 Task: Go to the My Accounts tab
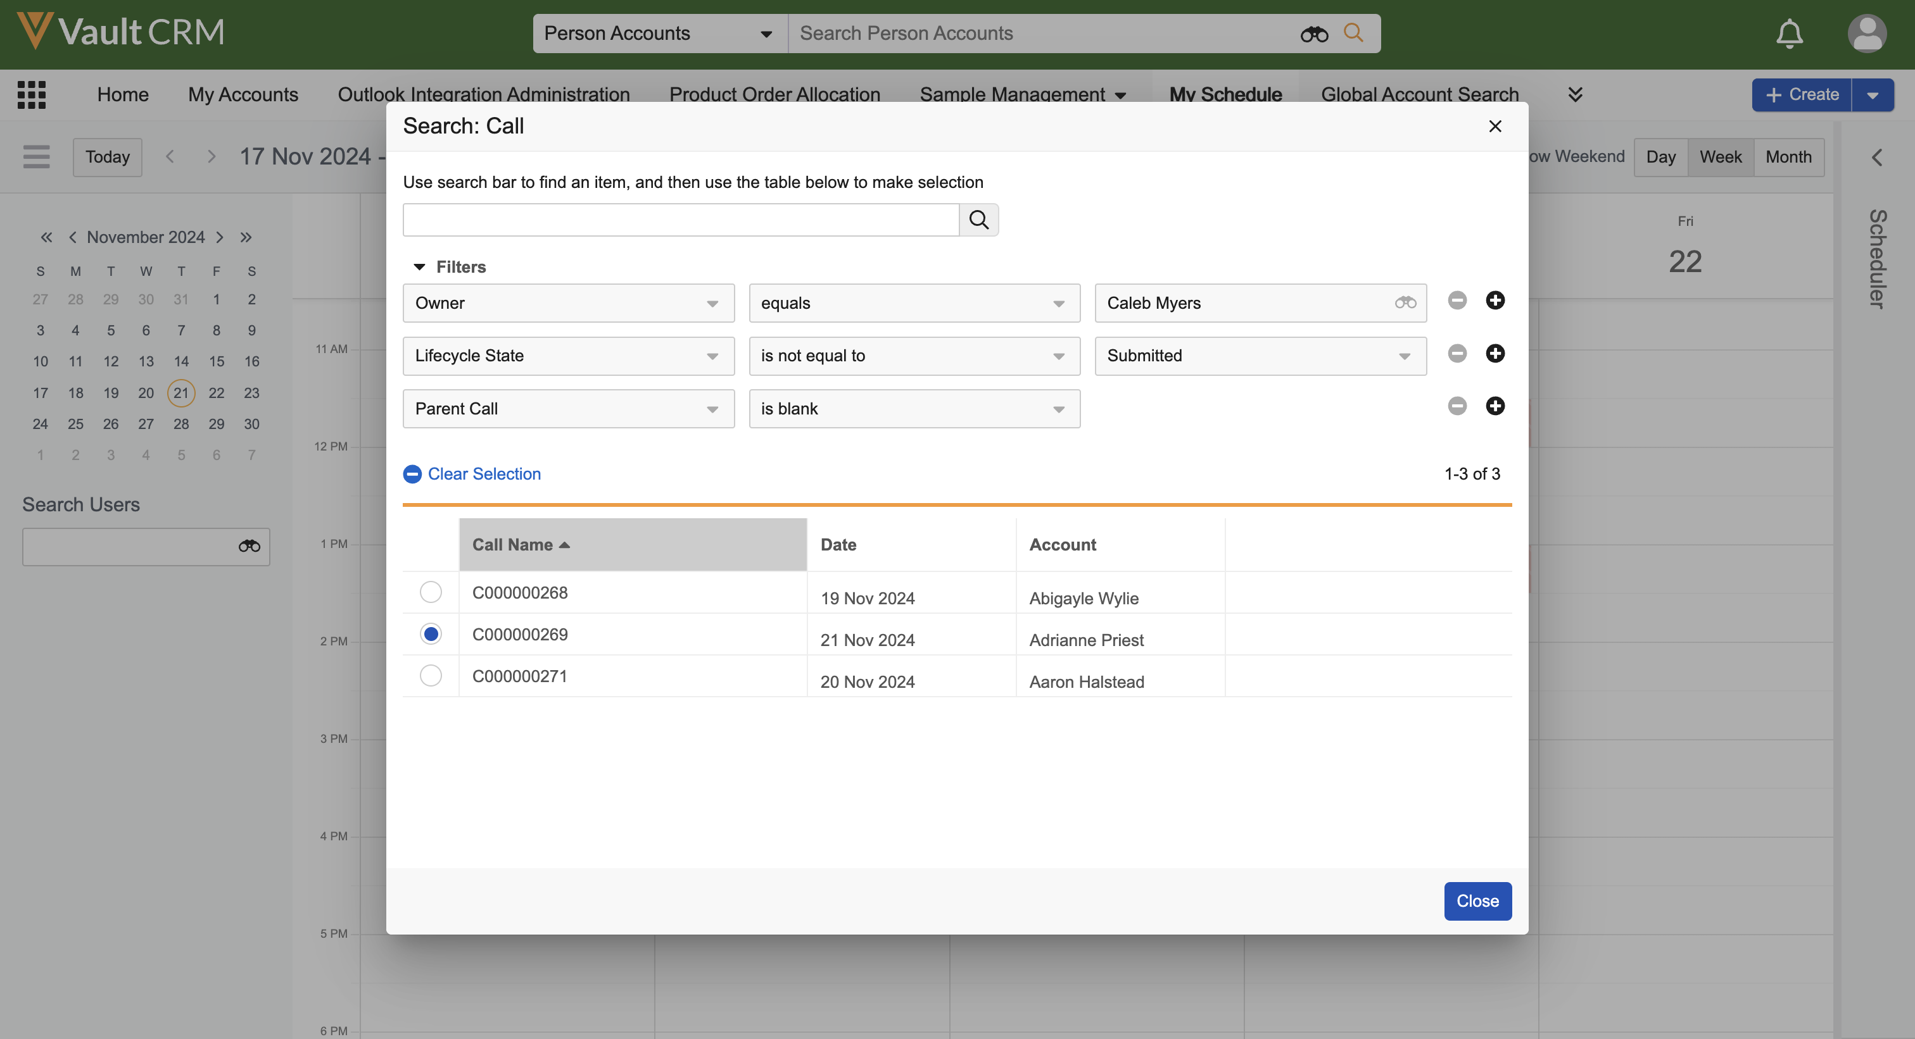click(243, 94)
